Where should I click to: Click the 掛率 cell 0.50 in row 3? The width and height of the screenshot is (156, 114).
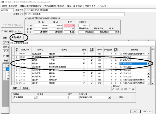[99, 60]
